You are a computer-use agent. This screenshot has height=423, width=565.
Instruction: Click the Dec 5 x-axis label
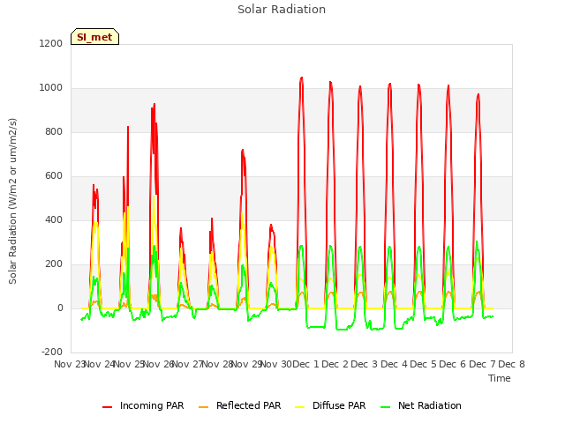423,364
